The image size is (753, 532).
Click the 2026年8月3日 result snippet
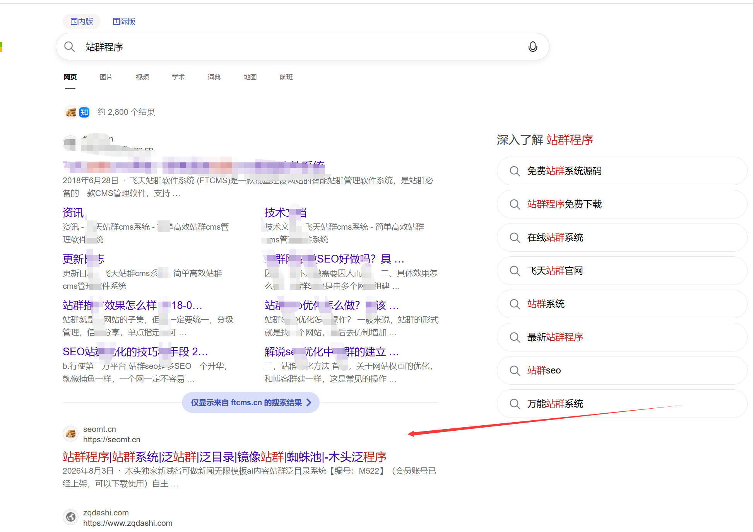coord(250,477)
